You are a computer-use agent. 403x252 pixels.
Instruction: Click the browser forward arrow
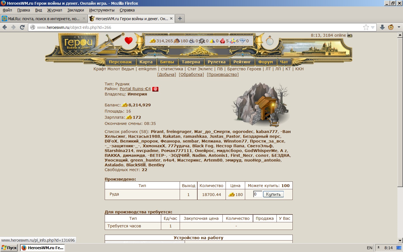(x=13, y=27)
